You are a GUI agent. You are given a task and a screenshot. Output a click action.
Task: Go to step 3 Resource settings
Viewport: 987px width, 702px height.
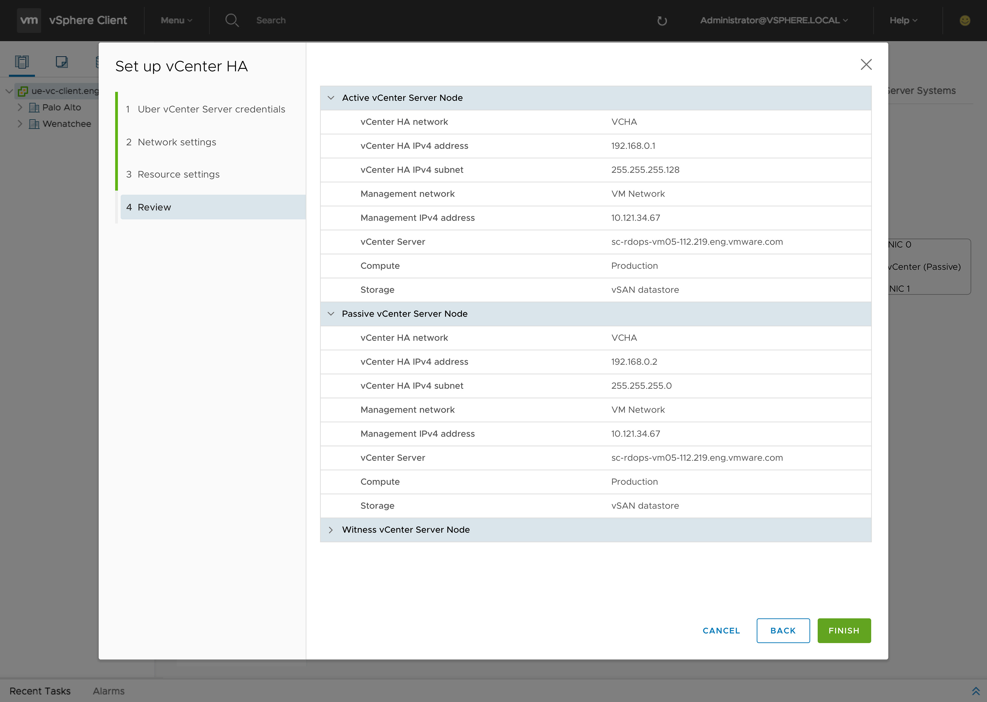click(173, 175)
